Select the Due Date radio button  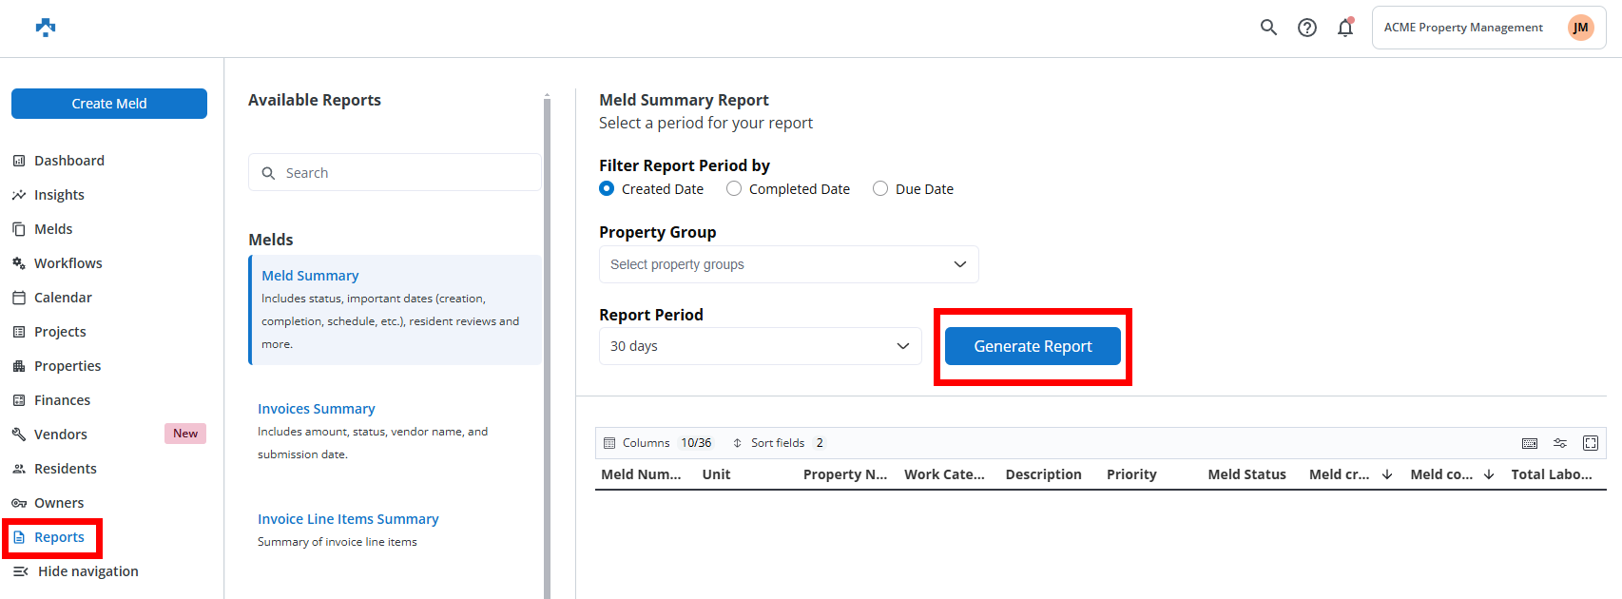coord(880,189)
